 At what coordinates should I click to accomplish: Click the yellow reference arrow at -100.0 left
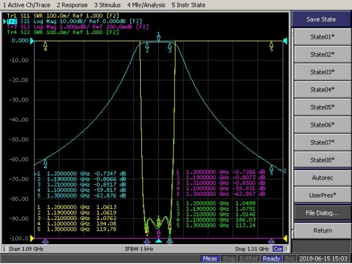(x=32, y=238)
